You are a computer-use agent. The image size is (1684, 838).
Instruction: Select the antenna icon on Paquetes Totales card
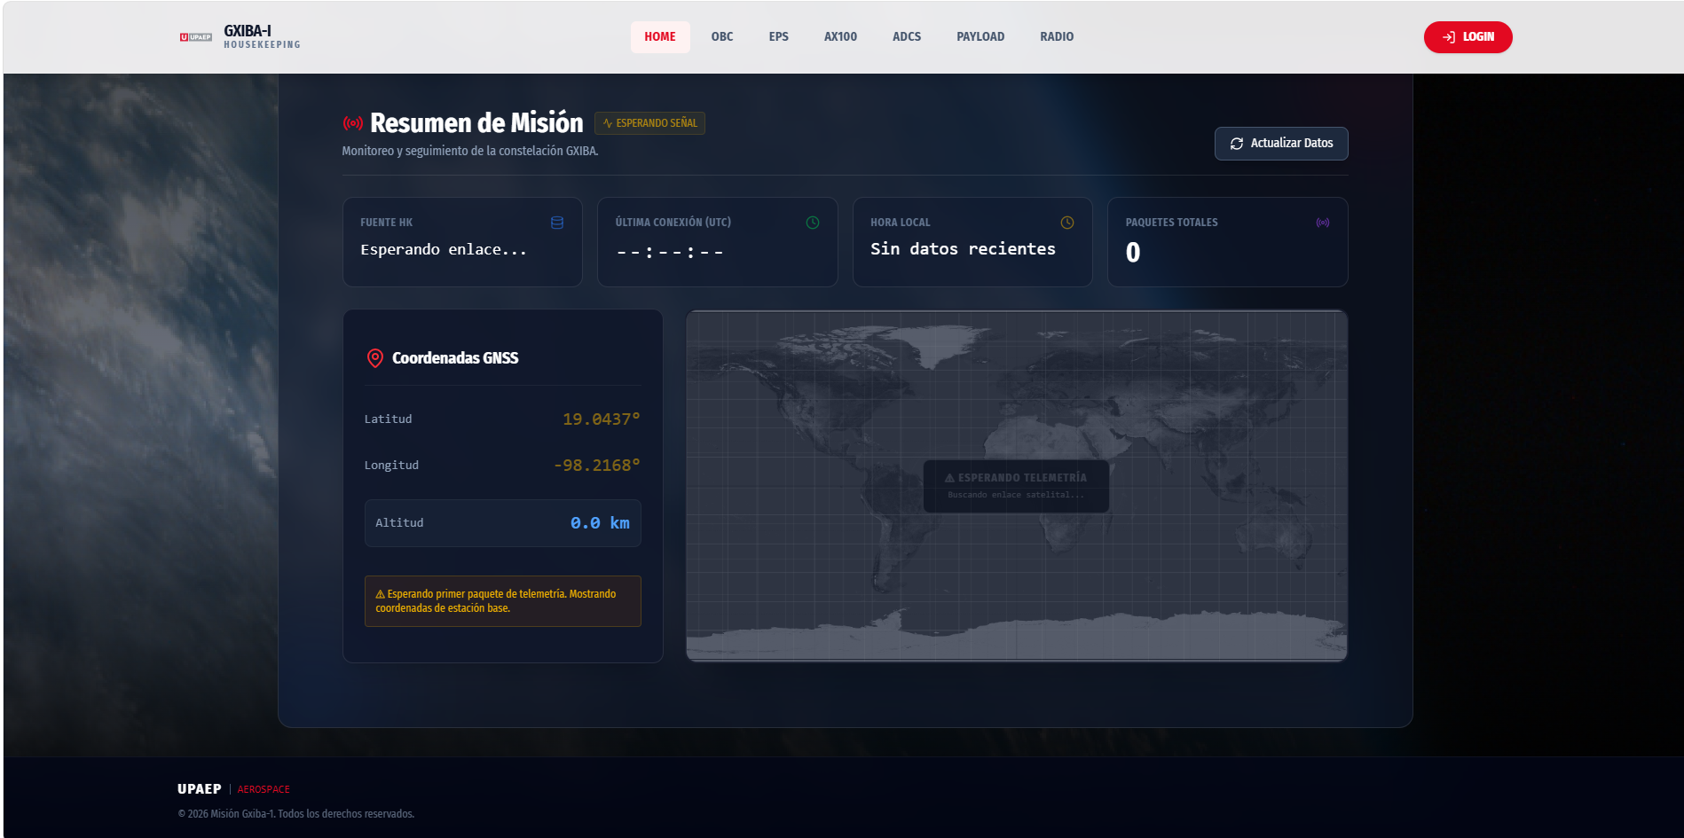coord(1323,223)
